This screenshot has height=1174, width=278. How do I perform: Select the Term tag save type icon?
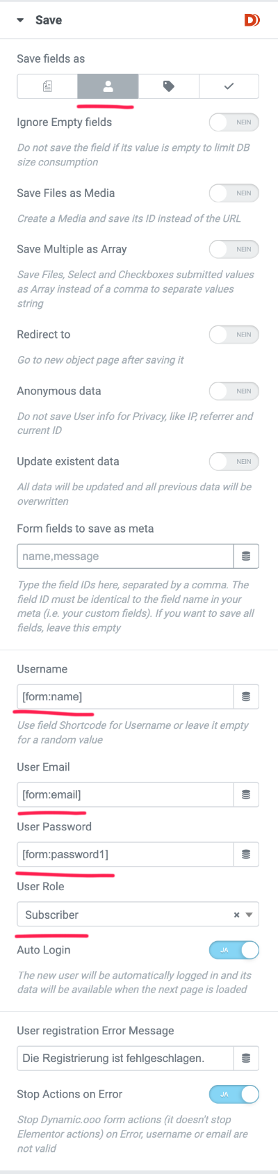click(x=168, y=86)
